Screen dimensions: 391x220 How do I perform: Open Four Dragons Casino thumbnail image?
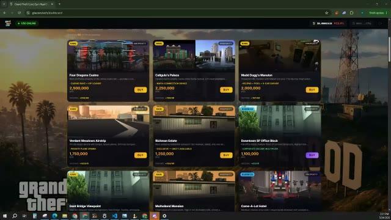pyautogui.click(x=108, y=56)
